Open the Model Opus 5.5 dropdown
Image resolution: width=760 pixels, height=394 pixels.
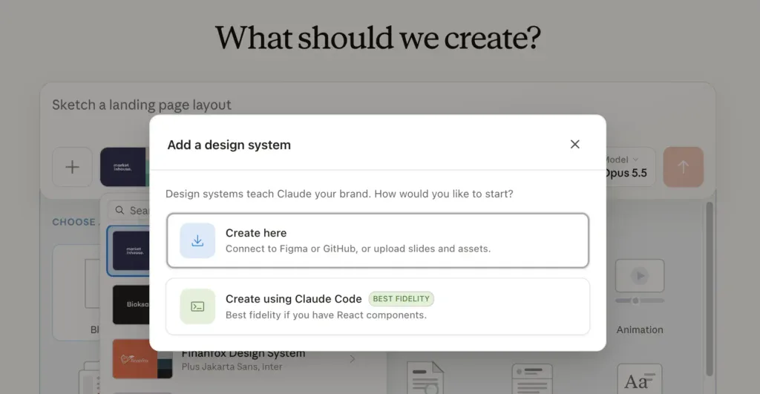click(630, 167)
